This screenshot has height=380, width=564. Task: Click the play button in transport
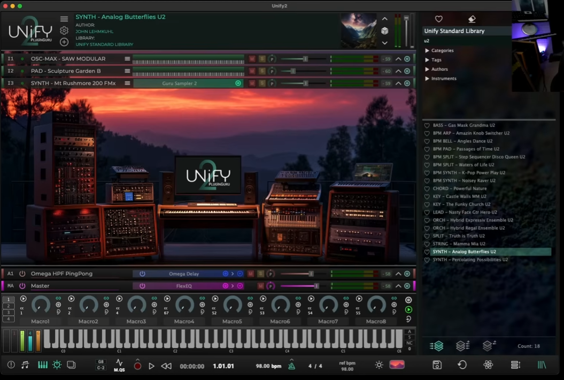pyautogui.click(x=151, y=366)
